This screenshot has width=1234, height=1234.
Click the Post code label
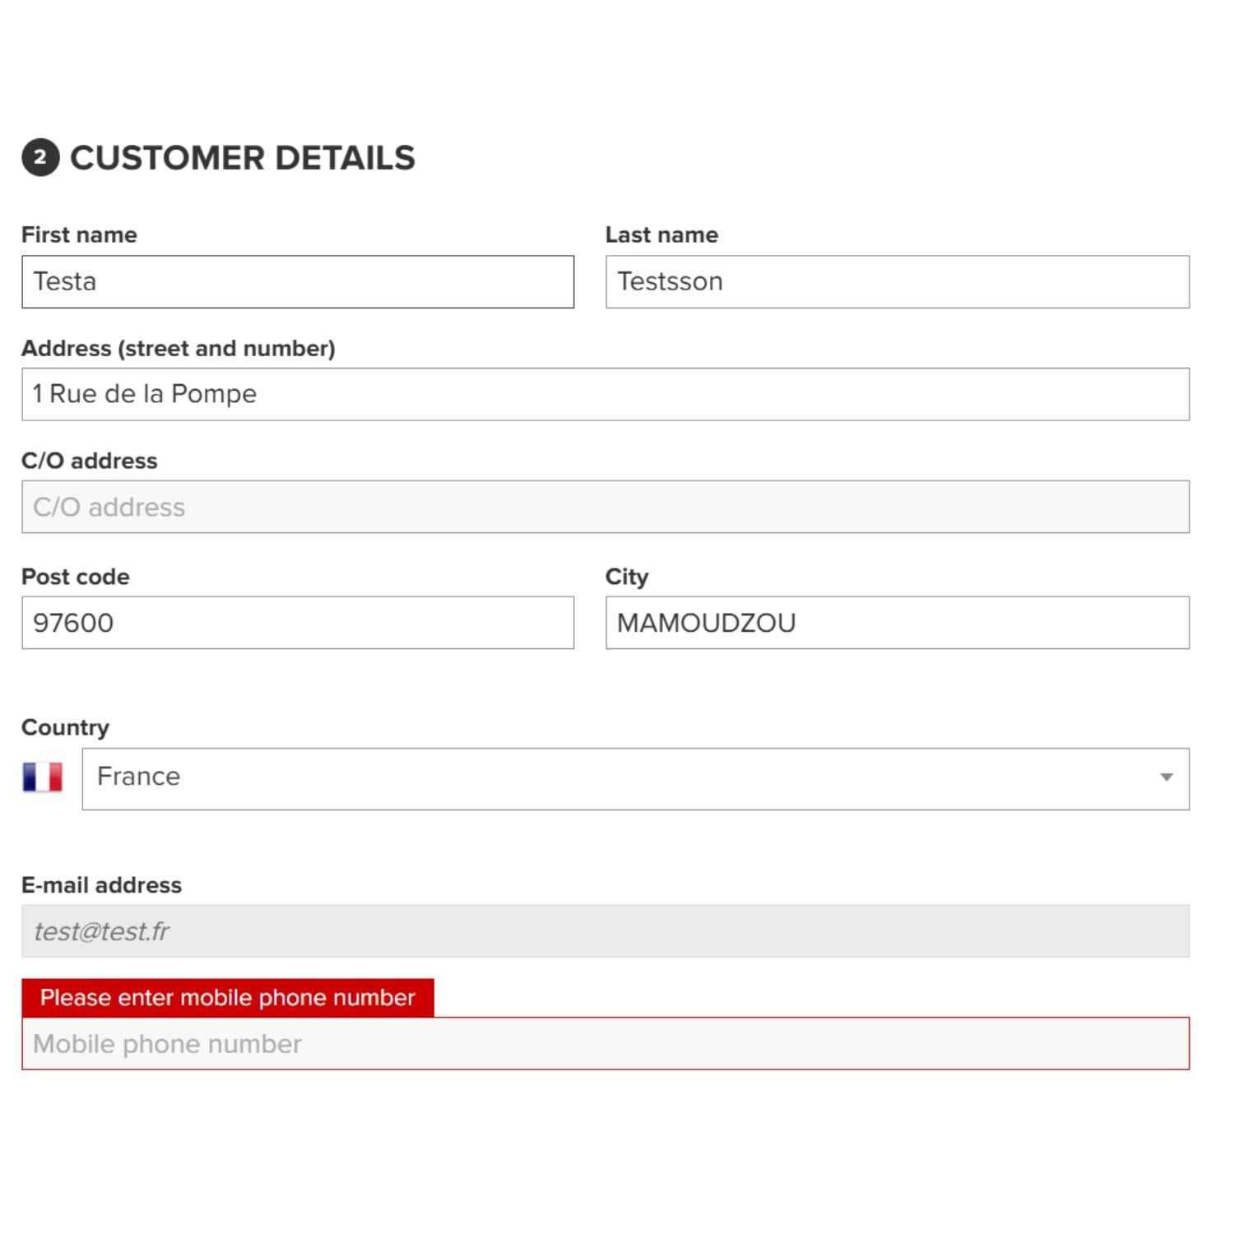76,577
